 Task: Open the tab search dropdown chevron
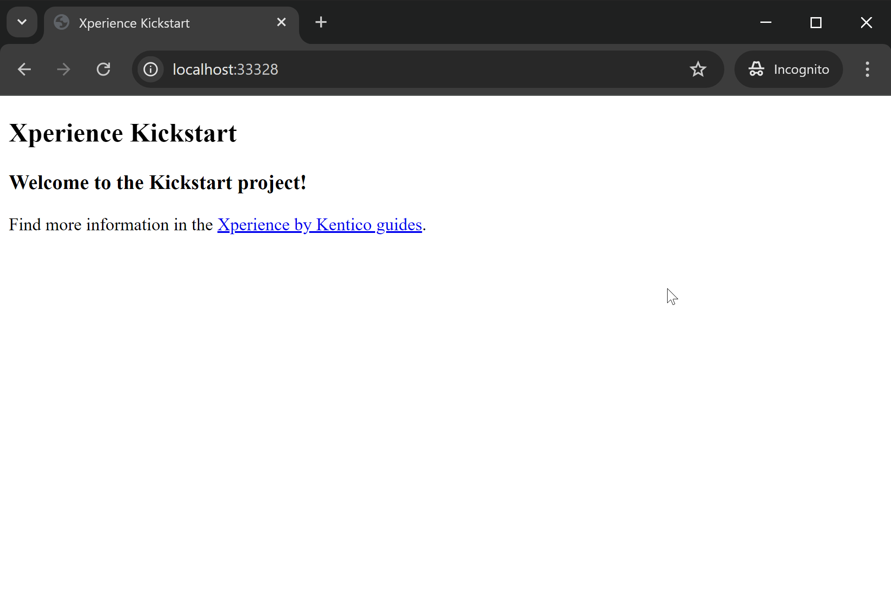click(x=22, y=22)
